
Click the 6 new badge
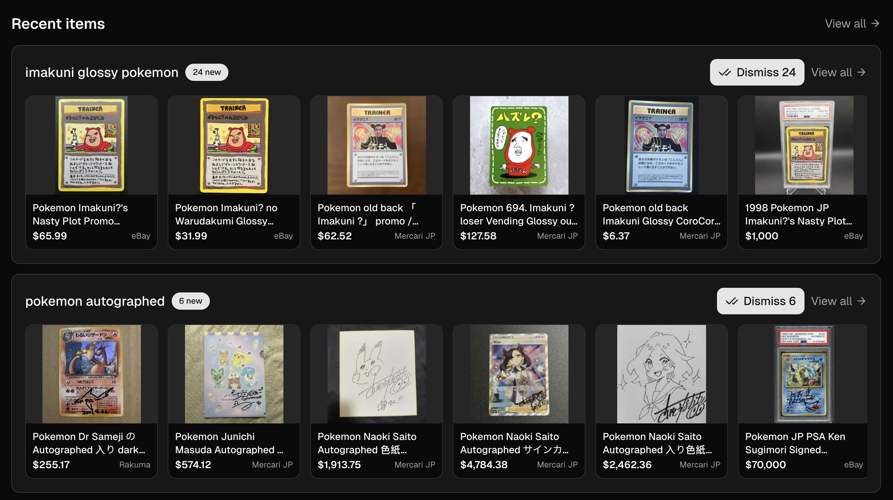tap(190, 301)
